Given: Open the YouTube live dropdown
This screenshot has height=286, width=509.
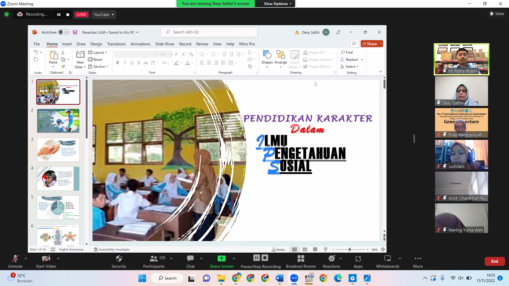Looking at the screenshot, I should tap(104, 15).
